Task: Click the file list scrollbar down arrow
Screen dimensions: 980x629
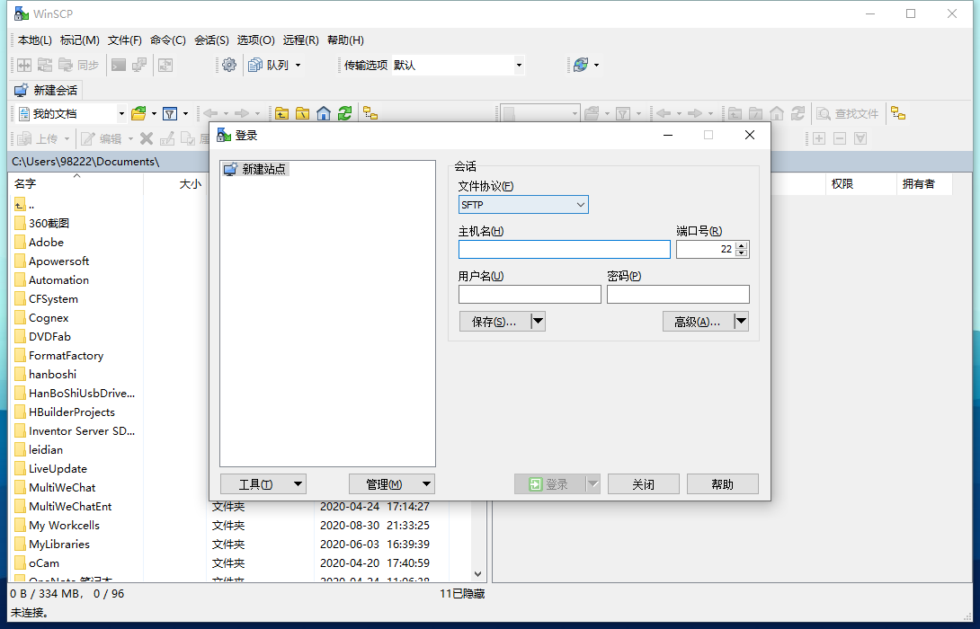Action: pos(477,574)
